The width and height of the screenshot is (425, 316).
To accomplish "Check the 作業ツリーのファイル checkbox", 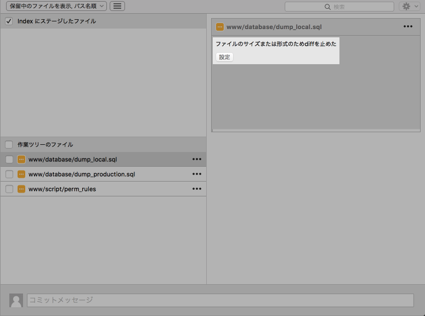I will (9, 145).
